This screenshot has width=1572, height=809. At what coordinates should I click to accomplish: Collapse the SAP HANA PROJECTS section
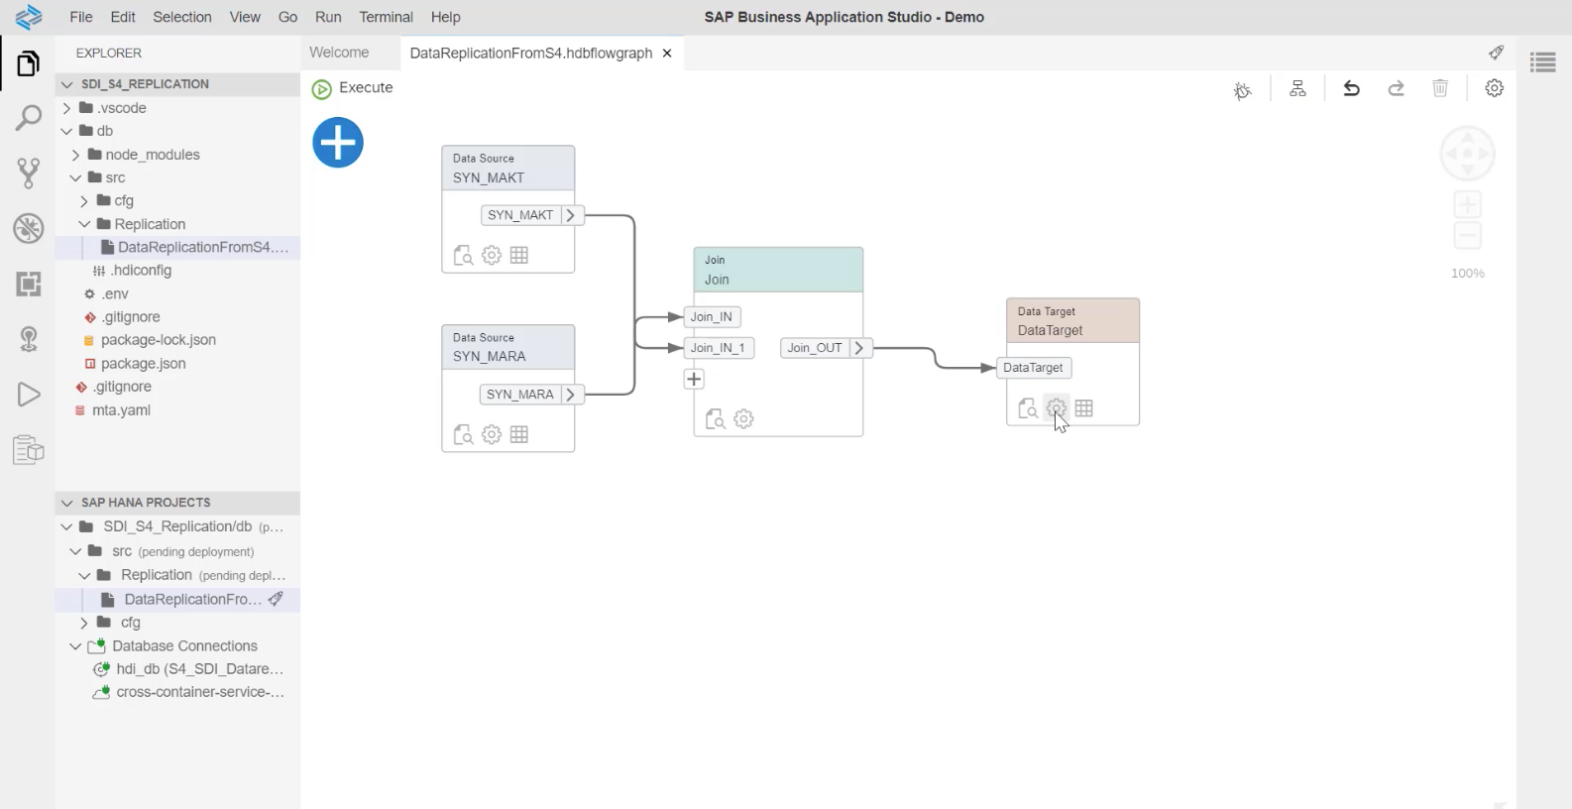pyautogui.click(x=66, y=503)
